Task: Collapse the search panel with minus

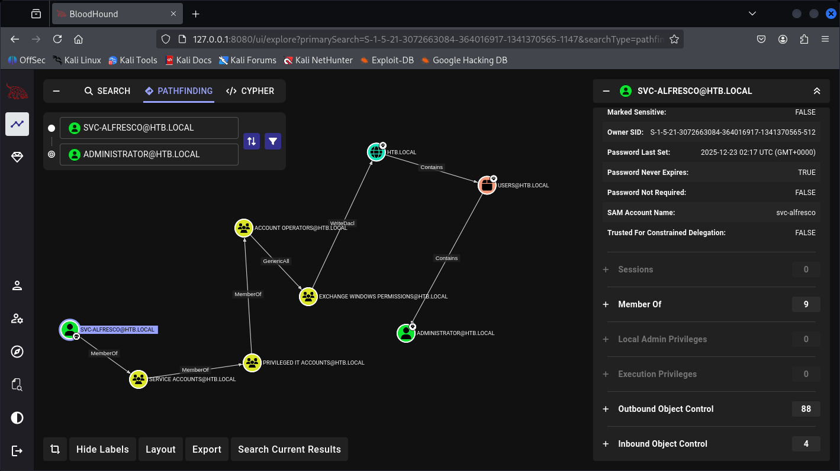Action: pos(56,91)
